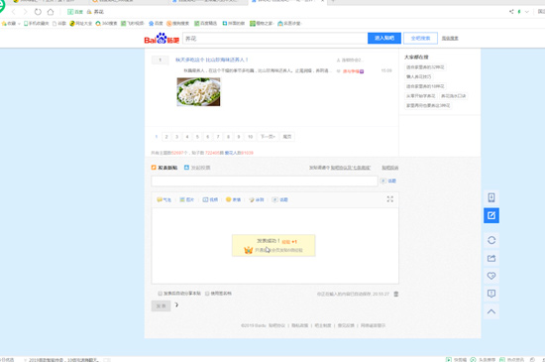Click the share icon in right sidebar
The width and height of the screenshot is (545, 362).
coord(491,258)
